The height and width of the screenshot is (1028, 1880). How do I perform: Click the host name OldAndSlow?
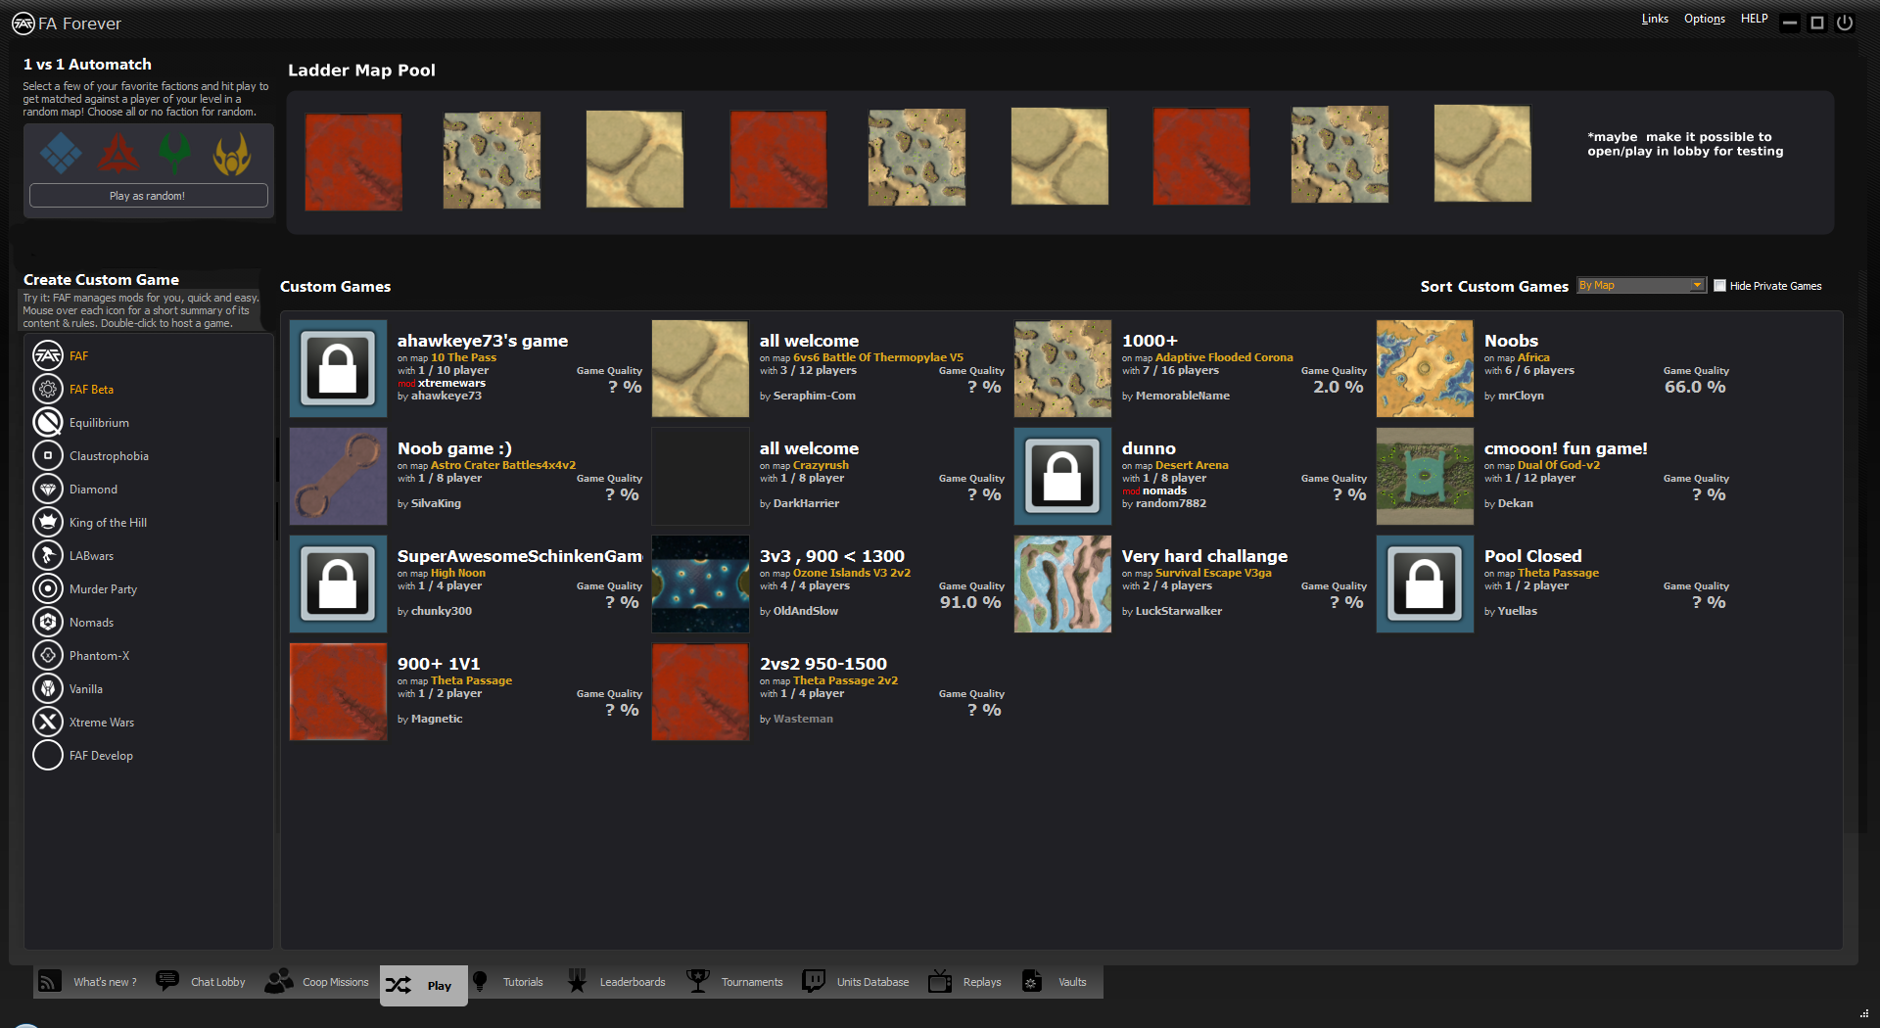[x=806, y=611]
